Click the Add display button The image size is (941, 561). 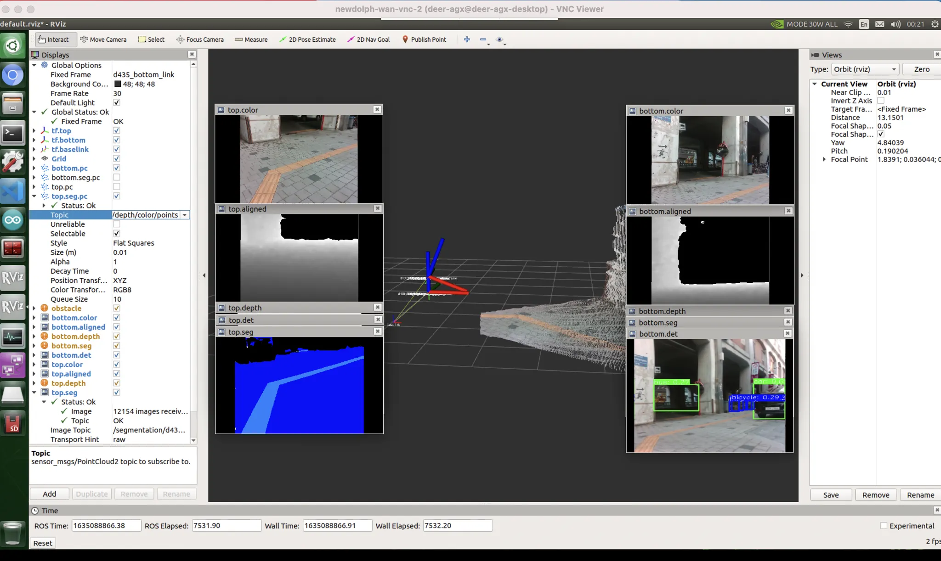(x=49, y=494)
